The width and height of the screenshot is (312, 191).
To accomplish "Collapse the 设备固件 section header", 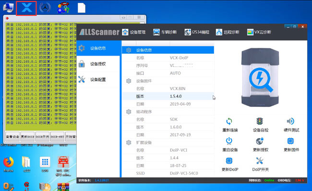I will pyautogui.click(x=168, y=81).
